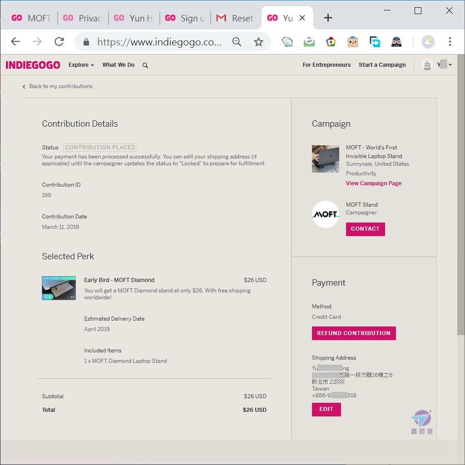Screen dimensions: 465x465
Task: Click the papers extension icon
Action: [x=287, y=42]
